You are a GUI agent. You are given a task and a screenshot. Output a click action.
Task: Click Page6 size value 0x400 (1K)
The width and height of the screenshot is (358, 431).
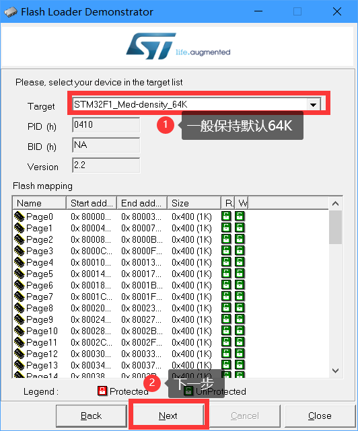coord(192,285)
